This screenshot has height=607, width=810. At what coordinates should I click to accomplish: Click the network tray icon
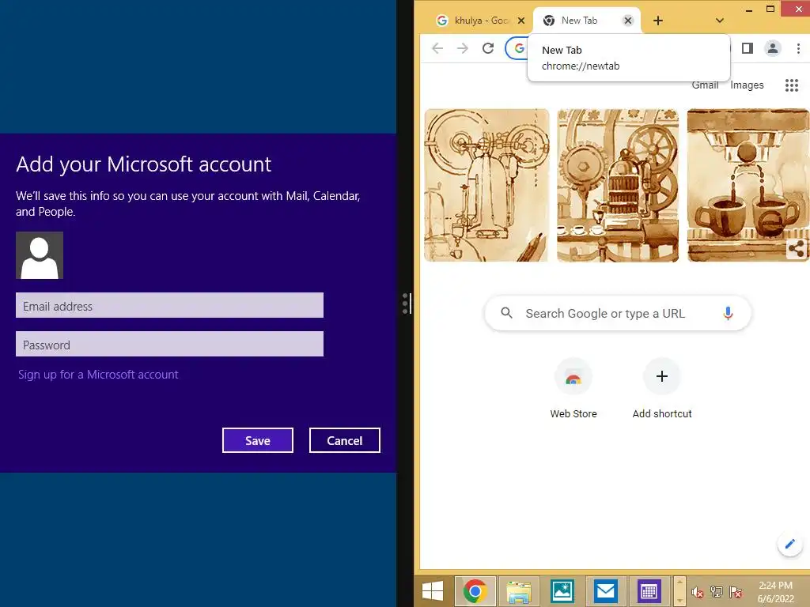pos(716,592)
